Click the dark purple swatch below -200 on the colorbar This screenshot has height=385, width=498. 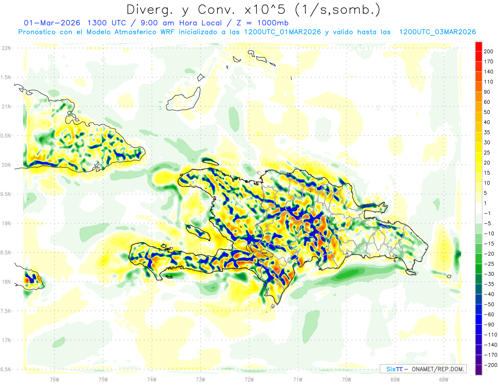[478, 370]
